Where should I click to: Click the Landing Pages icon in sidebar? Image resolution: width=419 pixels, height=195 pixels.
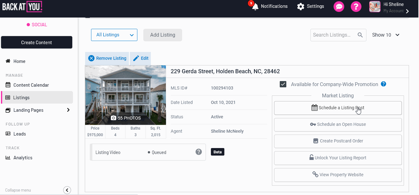tap(8, 110)
